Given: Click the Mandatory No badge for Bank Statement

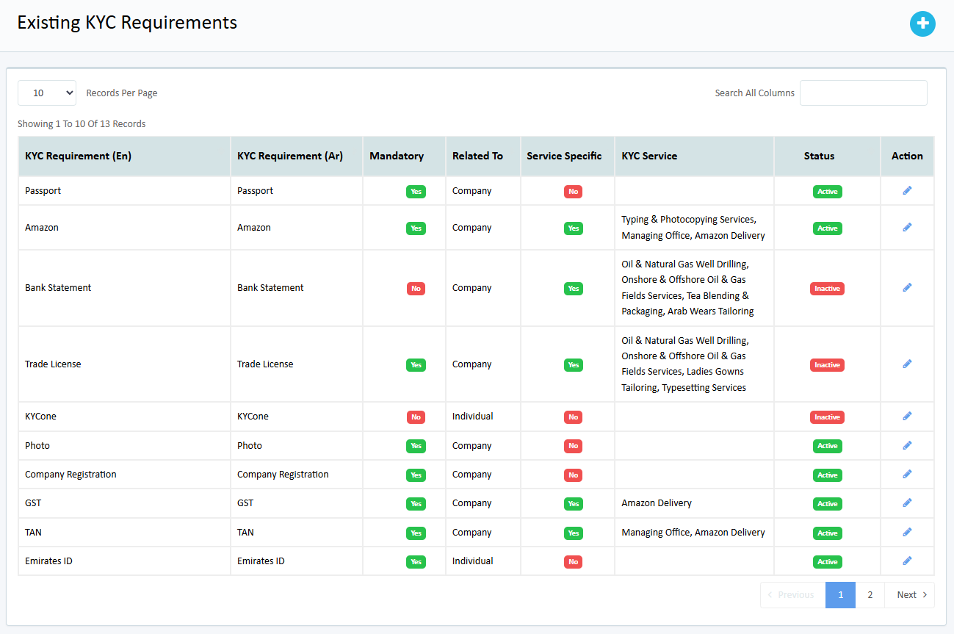Looking at the screenshot, I should tap(416, 289).
